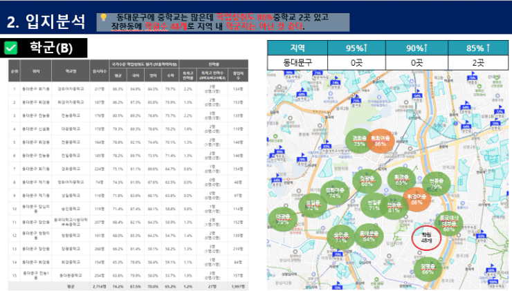Click the 진학률 header group
Screen dimensions: 512x291
214,64
